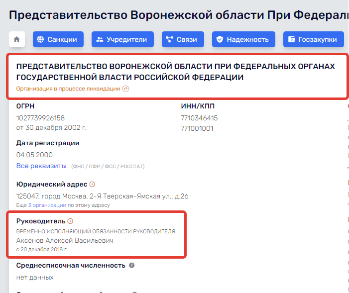Click the clock icon next to Юридический адрес
The image size is (349, 293).
(92, 185)
